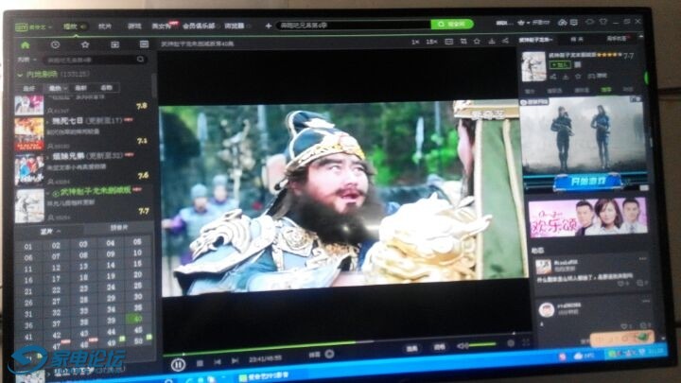The height and width of the screenshot is (383, 681).
Task: Pause the video with the play/pause button
Action: click(178, 364)
